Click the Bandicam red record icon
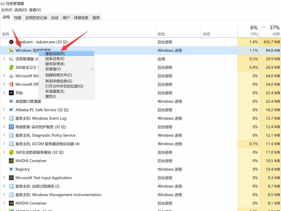The width and height of the screenshot is (281, 211). pos(11,42)
